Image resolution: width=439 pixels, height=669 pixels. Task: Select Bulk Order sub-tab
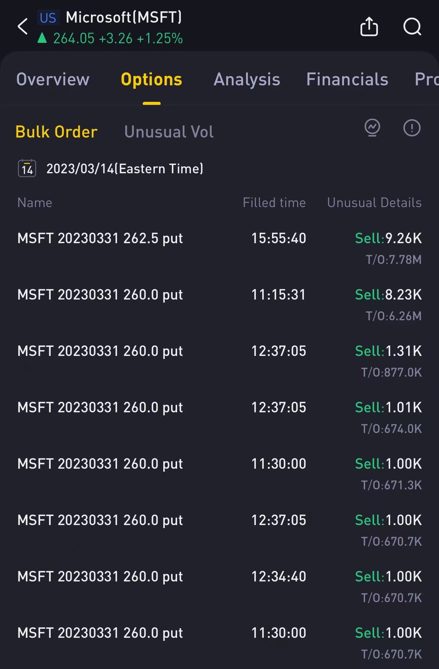click(x=57, y=132)
